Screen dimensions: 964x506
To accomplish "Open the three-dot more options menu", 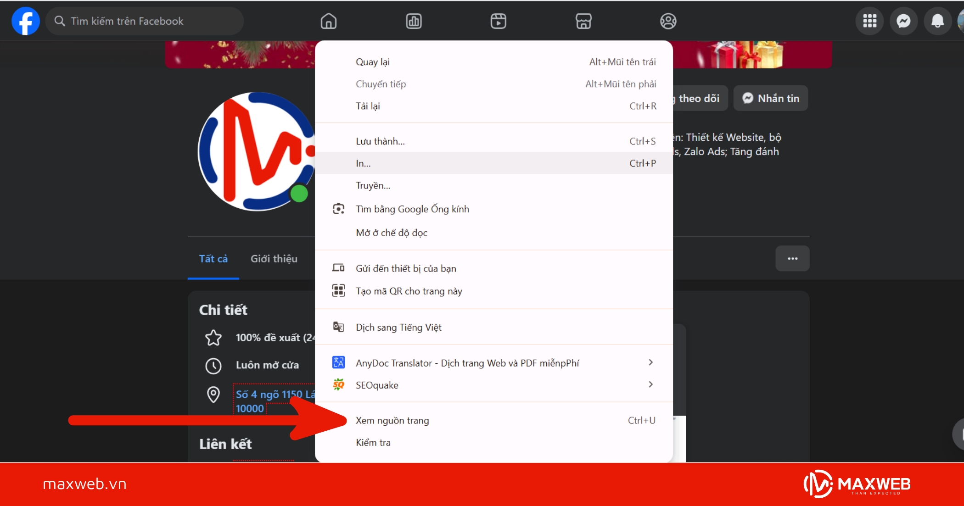I will point(792,258).
